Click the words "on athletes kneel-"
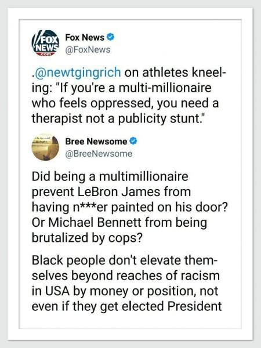 pyautogui.click(x=175, y=72)
